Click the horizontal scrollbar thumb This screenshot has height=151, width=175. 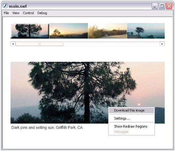(x=39, y=44)
